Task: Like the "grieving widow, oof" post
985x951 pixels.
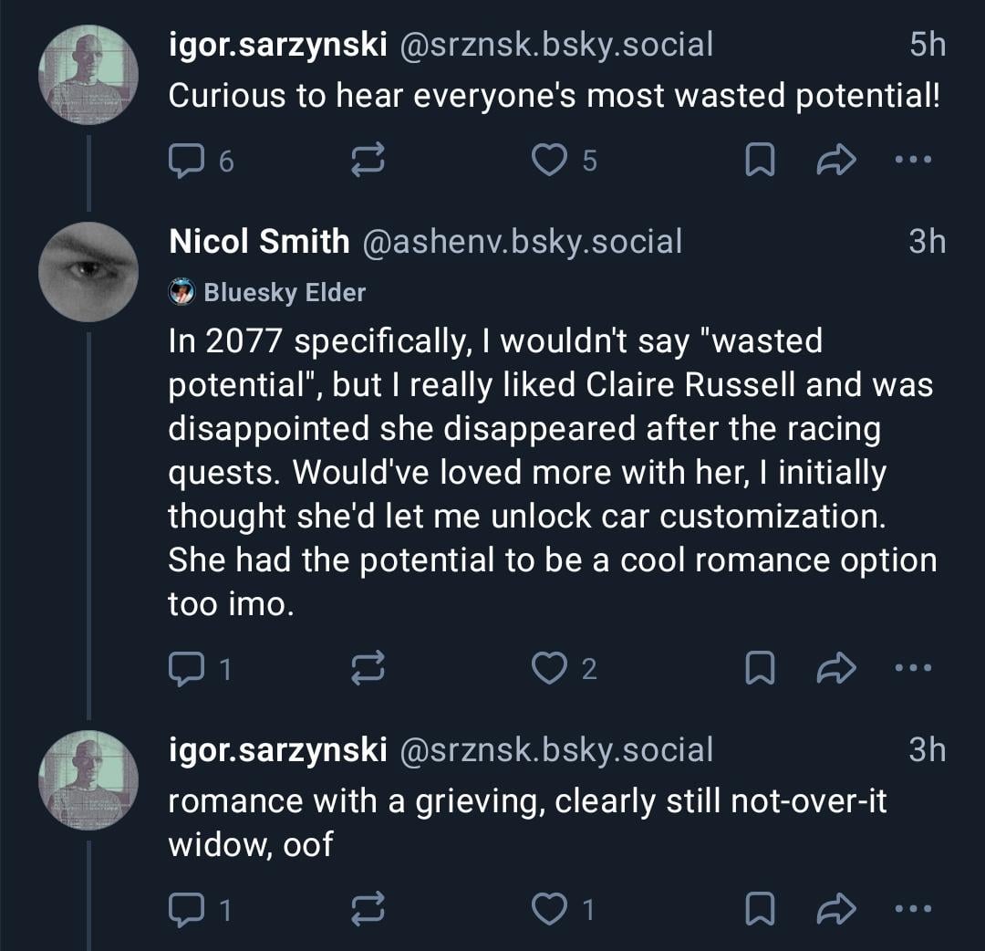Action: [x=549, y=909]
